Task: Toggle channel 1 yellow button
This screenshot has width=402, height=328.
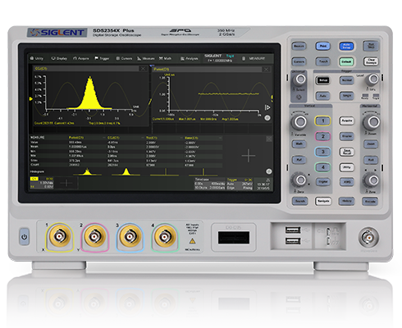Action: click(x=322, y=121)
